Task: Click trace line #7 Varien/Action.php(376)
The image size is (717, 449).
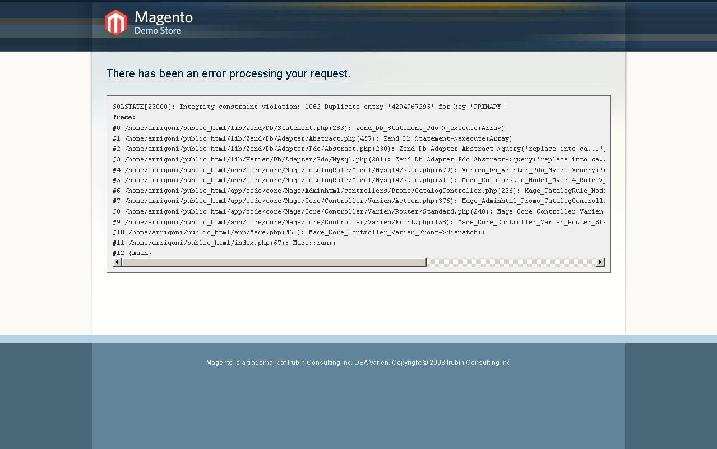Action: pos(359,201)
